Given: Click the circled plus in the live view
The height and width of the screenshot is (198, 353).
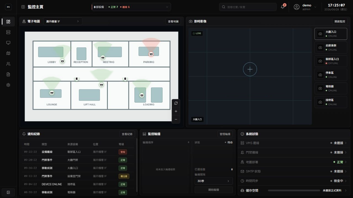Looking at the screenshot, I should (x=250, y=69).
